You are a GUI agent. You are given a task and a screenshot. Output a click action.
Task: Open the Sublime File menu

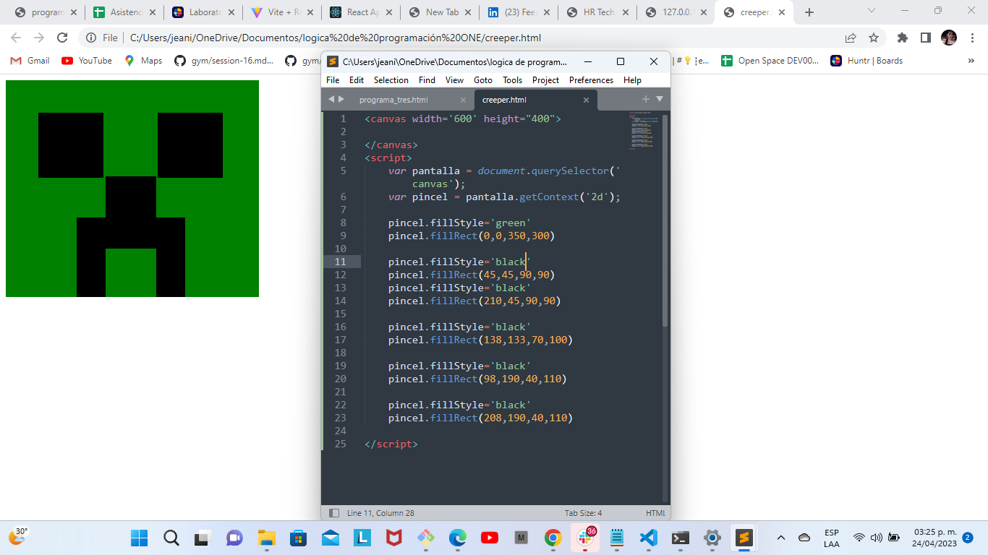(x=333, y=80)
